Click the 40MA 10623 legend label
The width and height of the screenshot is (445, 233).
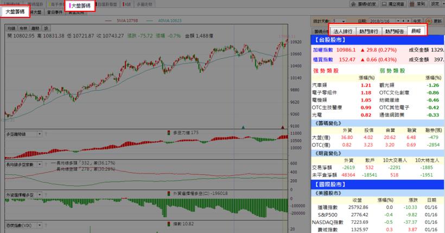(170, 21)
